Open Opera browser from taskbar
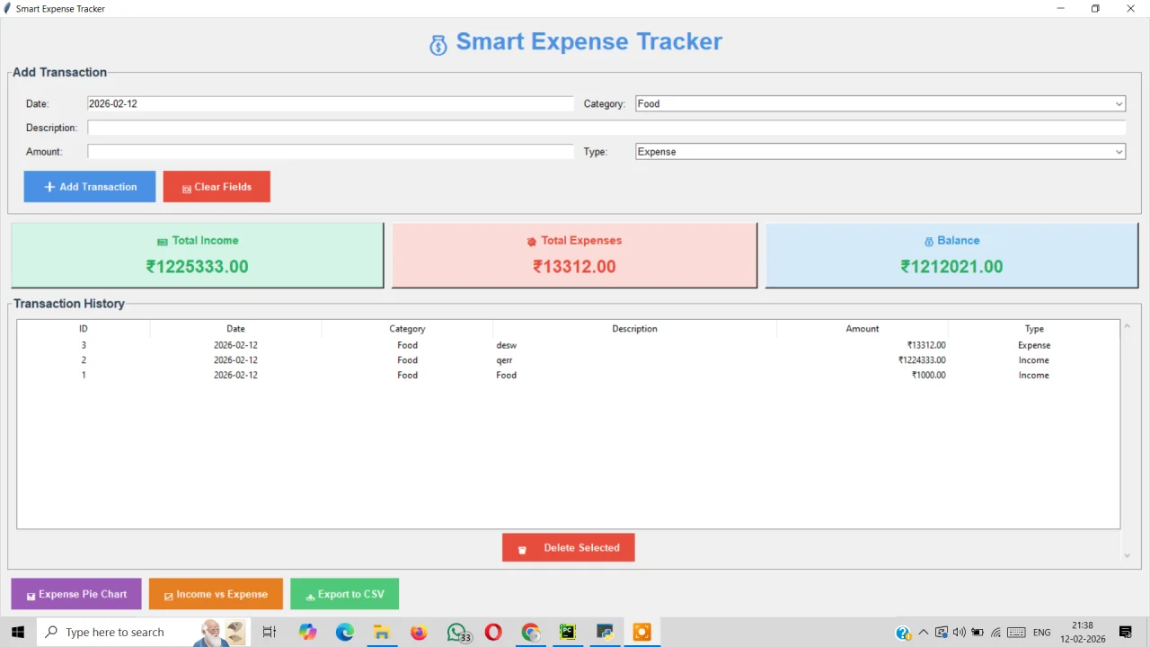The width and height of the screenshot is (1150, 647). pos(493,633)
